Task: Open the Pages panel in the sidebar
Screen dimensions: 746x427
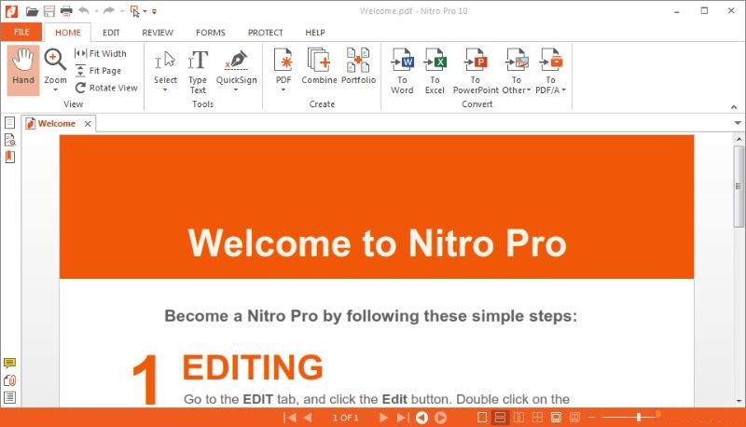Action: [x=9, y=123]
